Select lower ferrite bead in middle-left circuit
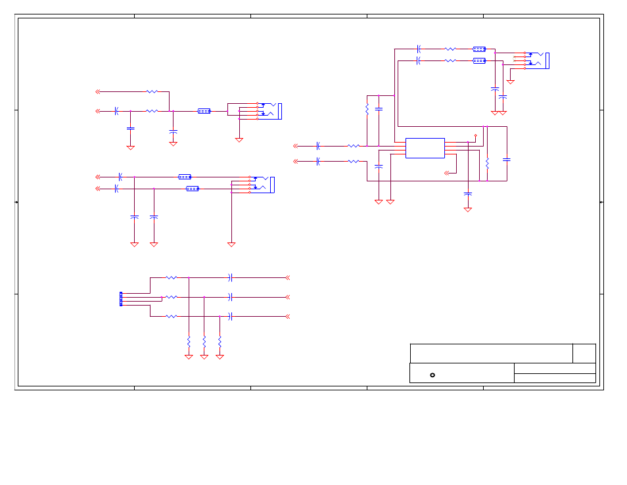The width and height of the screenshot is (627, 485). click(193, 189)
